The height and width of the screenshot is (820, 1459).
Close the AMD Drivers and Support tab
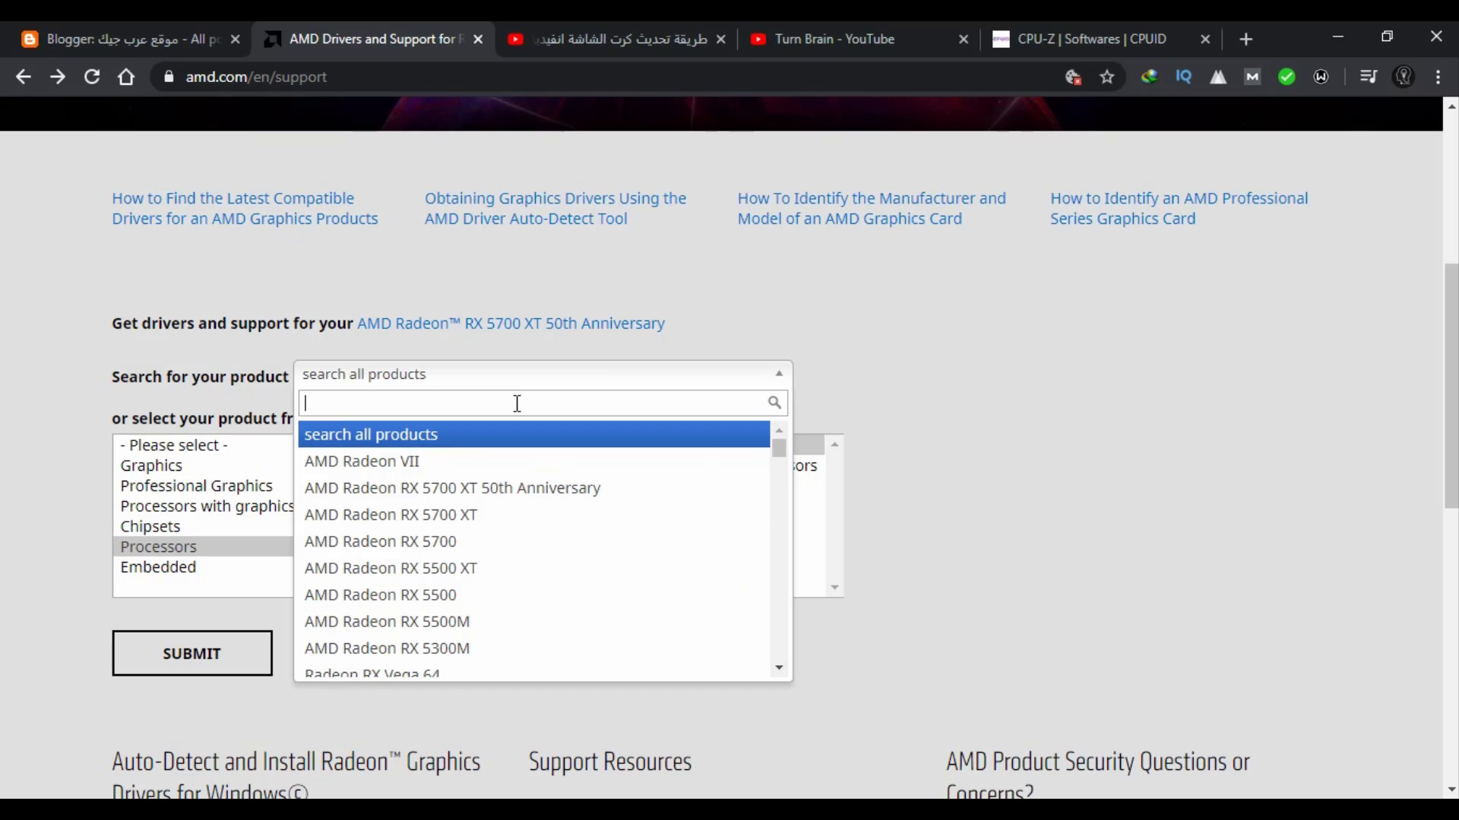[478, 39]
